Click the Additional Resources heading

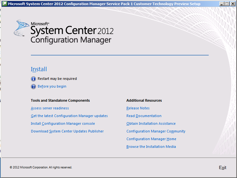pos(144,100)
